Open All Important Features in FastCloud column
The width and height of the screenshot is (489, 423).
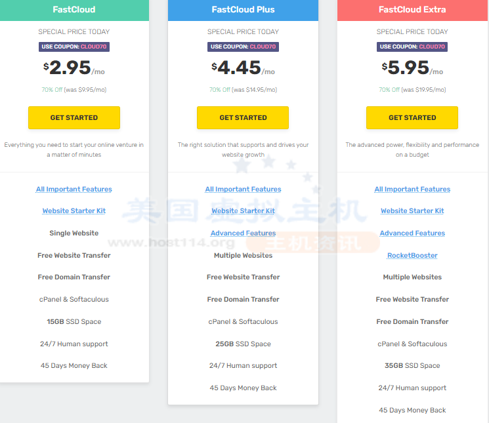click(74, 189)
